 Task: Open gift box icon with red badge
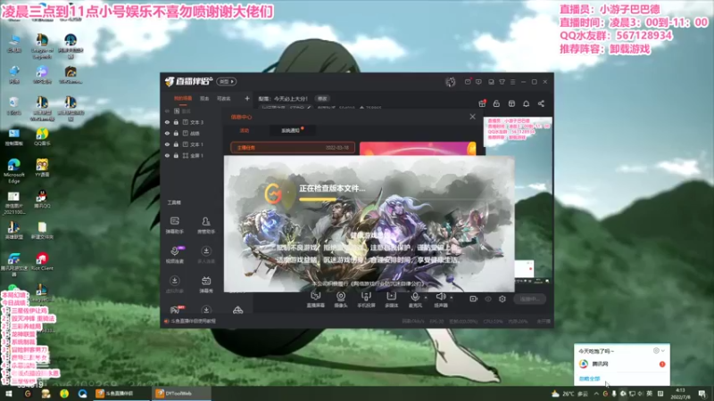[x=482, y=103]
